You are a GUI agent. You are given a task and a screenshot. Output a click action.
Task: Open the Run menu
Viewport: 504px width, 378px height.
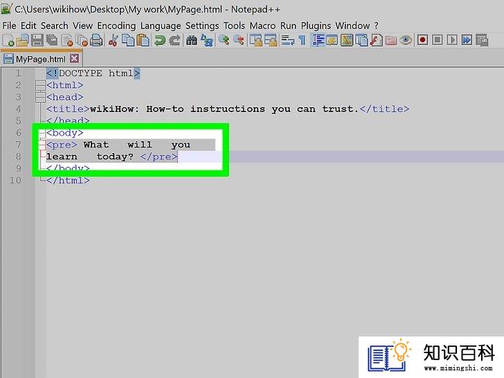coord(288,26)
